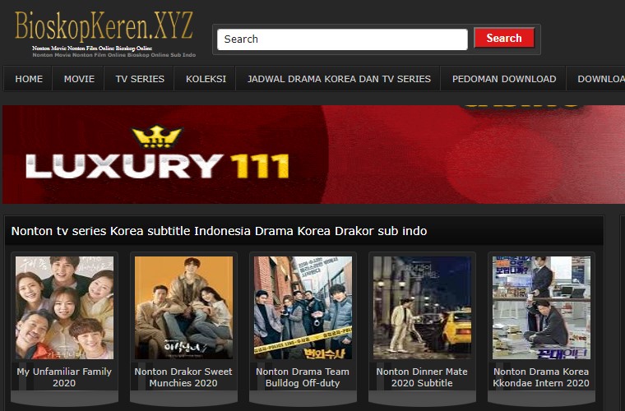Click the red Search button
625x411 pixels.
pos(504,39)
